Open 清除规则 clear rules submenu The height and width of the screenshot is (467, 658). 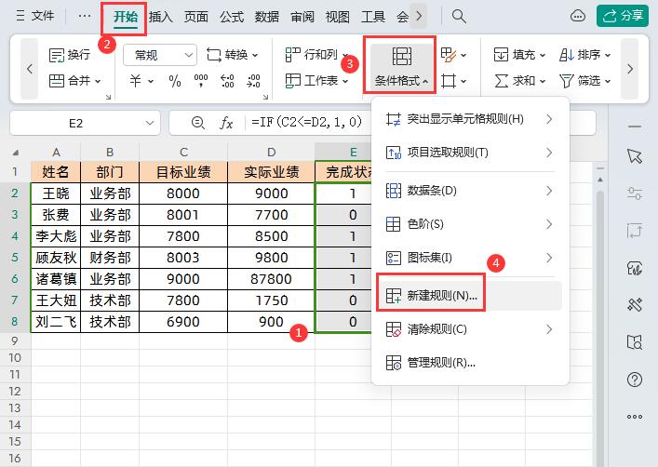coord(470,329)
